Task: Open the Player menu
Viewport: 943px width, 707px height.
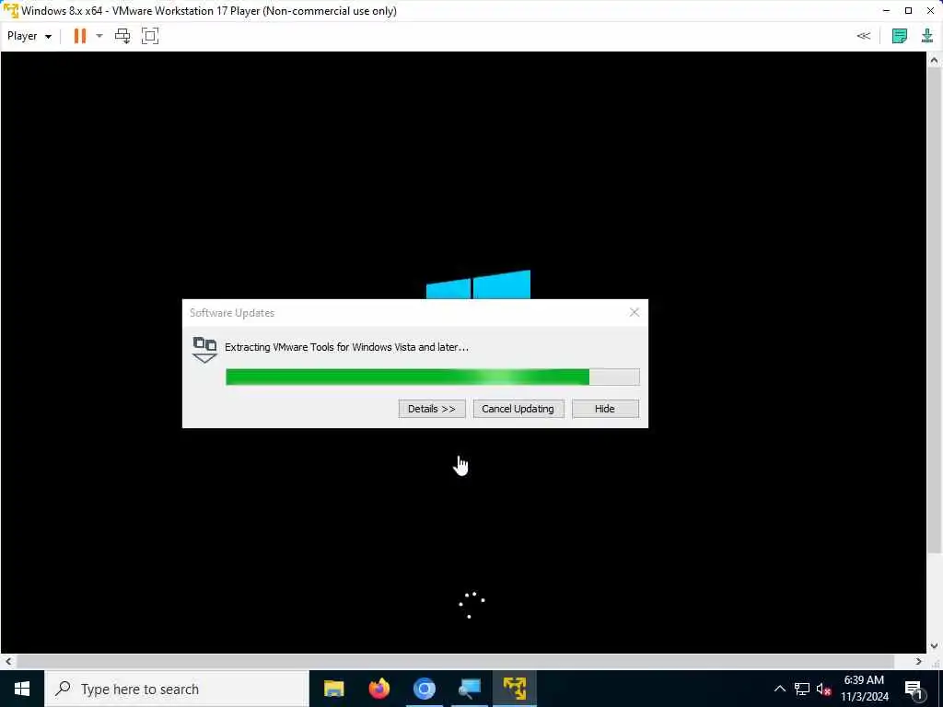Action: (x=29, y=36)
